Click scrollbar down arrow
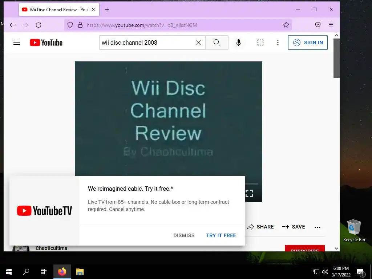Image resolution: width=372 pixels, height=279 pixels. click(336, 248)
